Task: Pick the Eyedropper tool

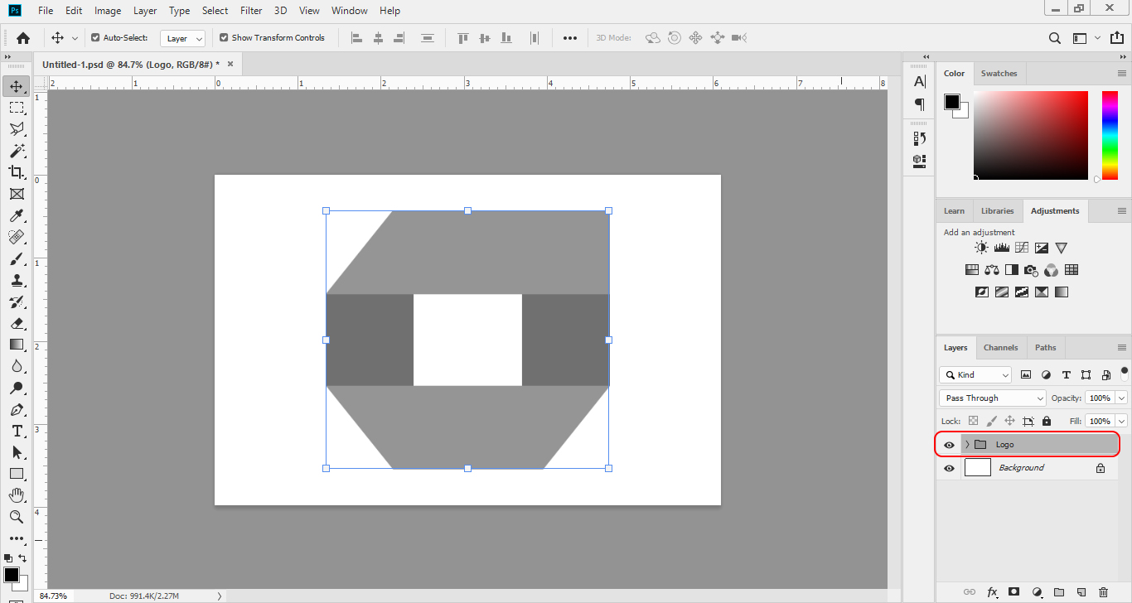Action: (17, 215)
